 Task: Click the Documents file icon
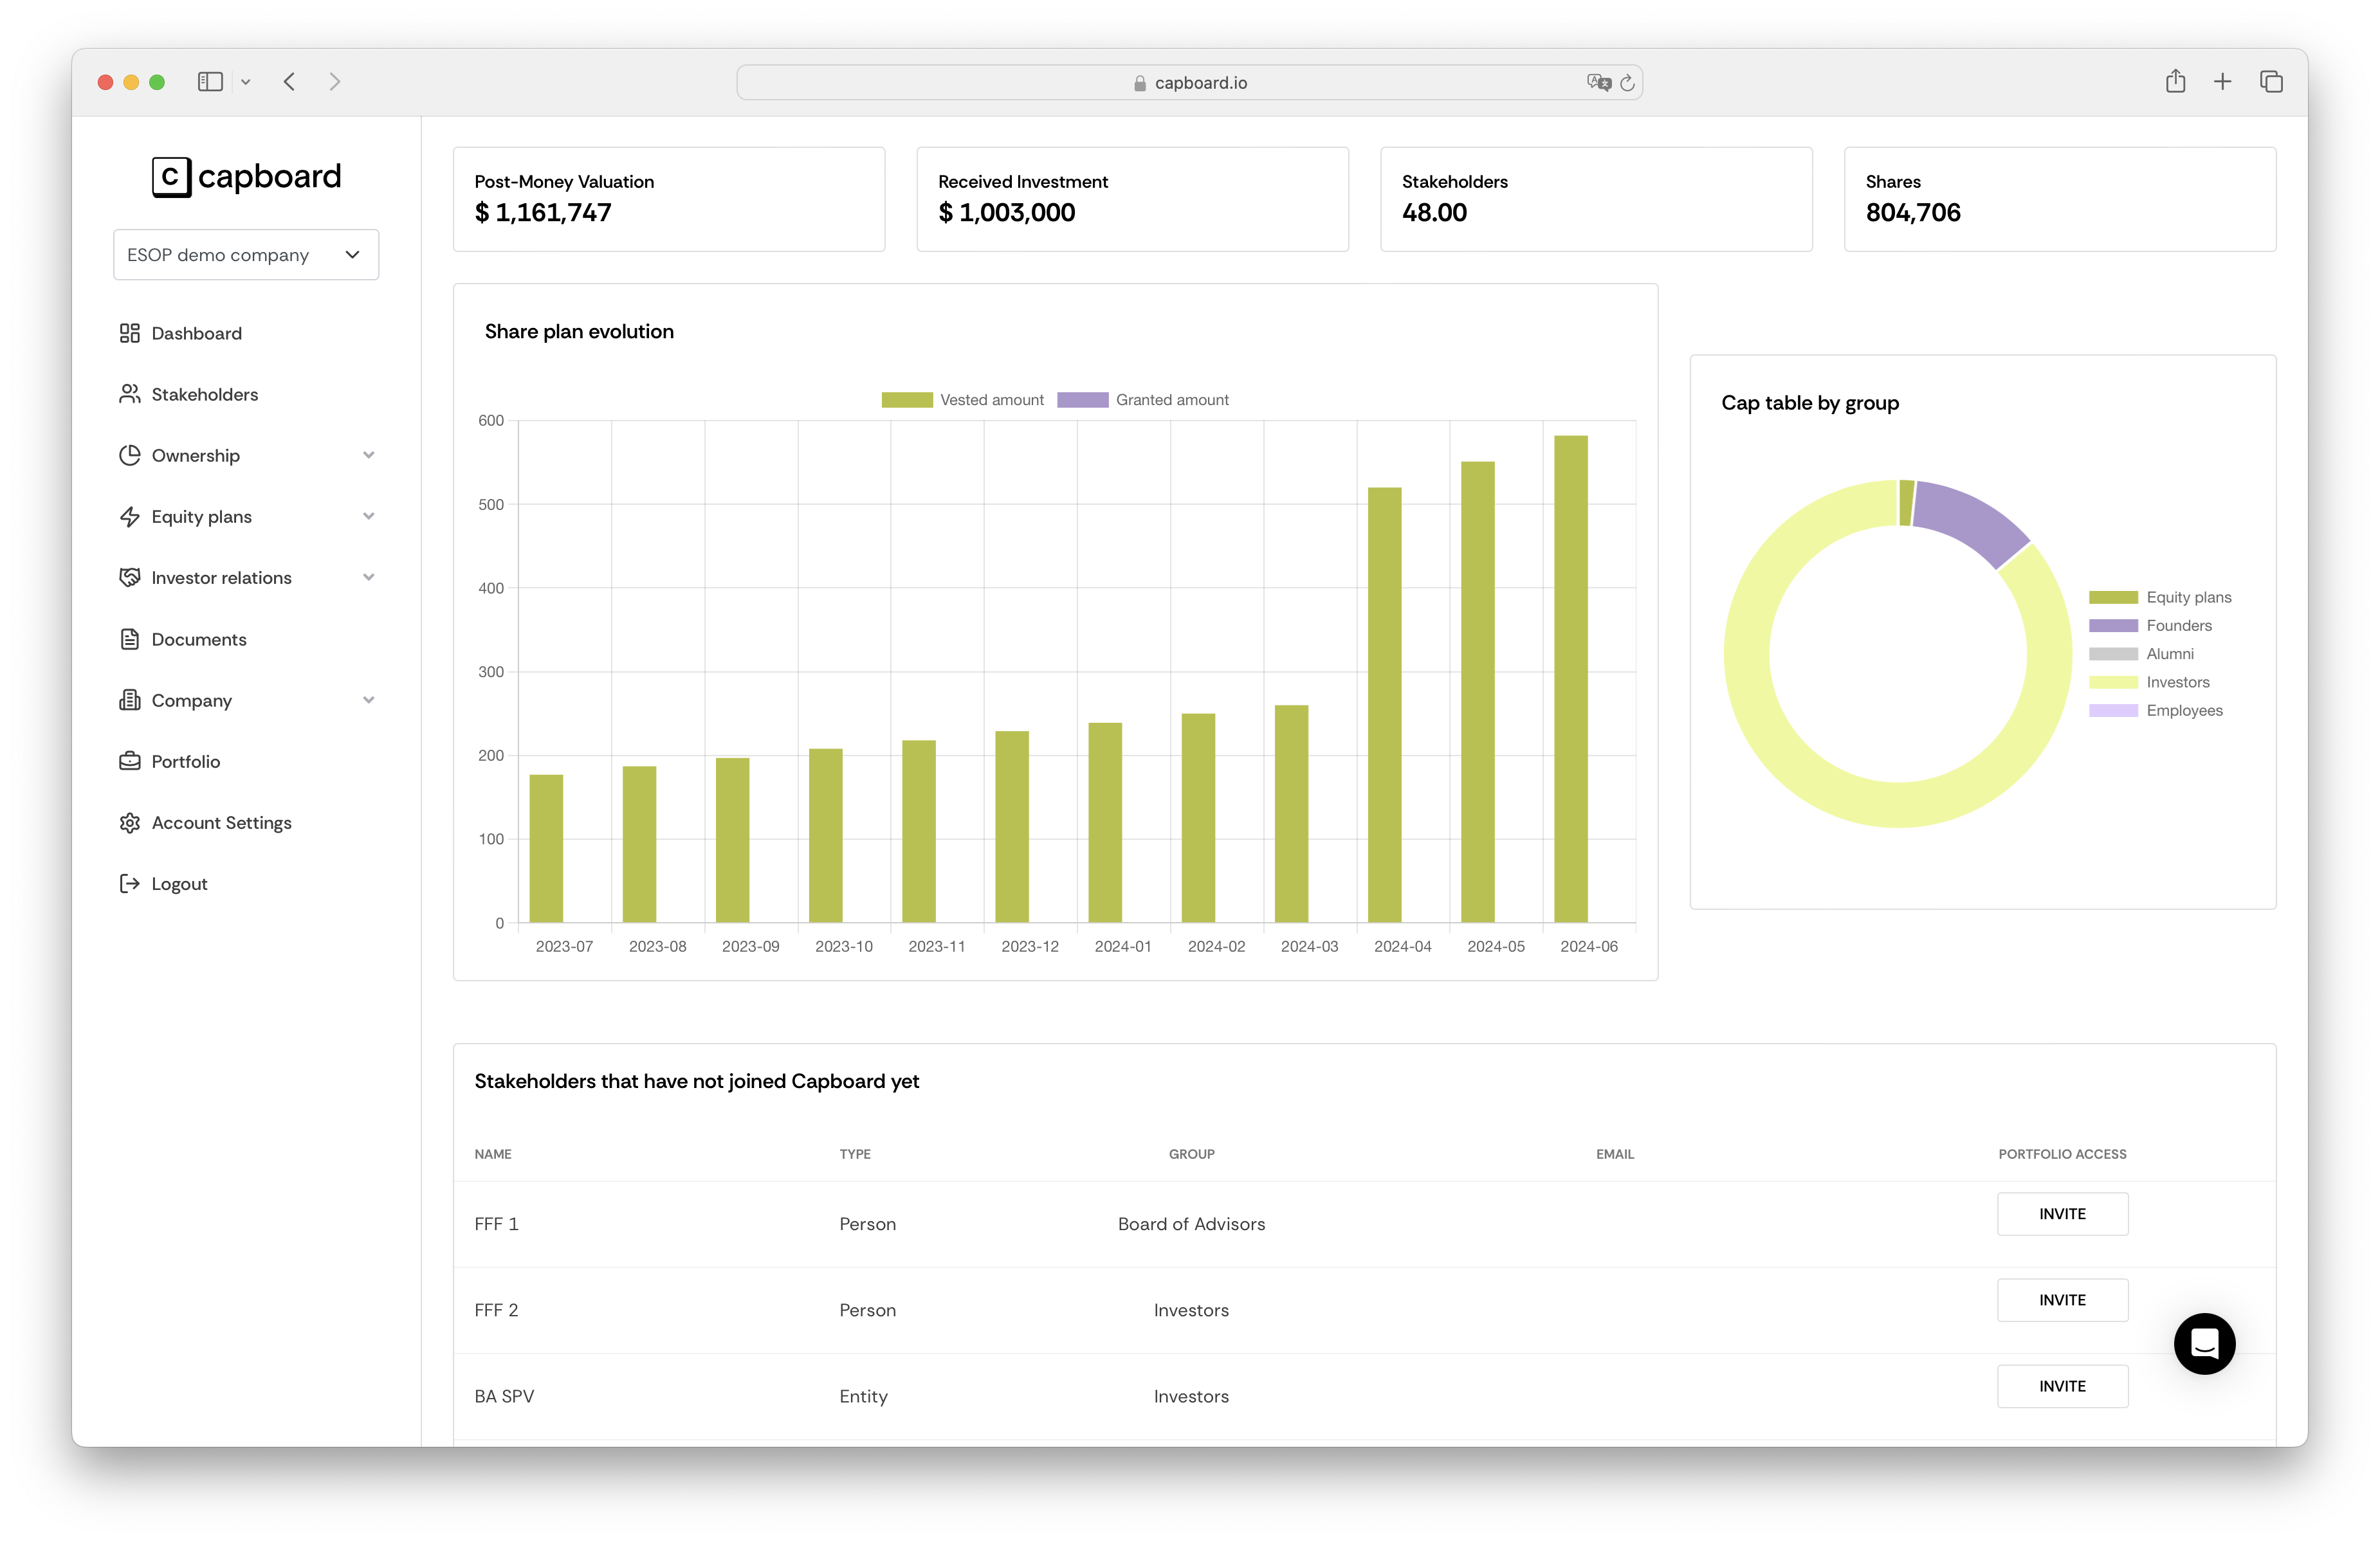coord(129,639)
